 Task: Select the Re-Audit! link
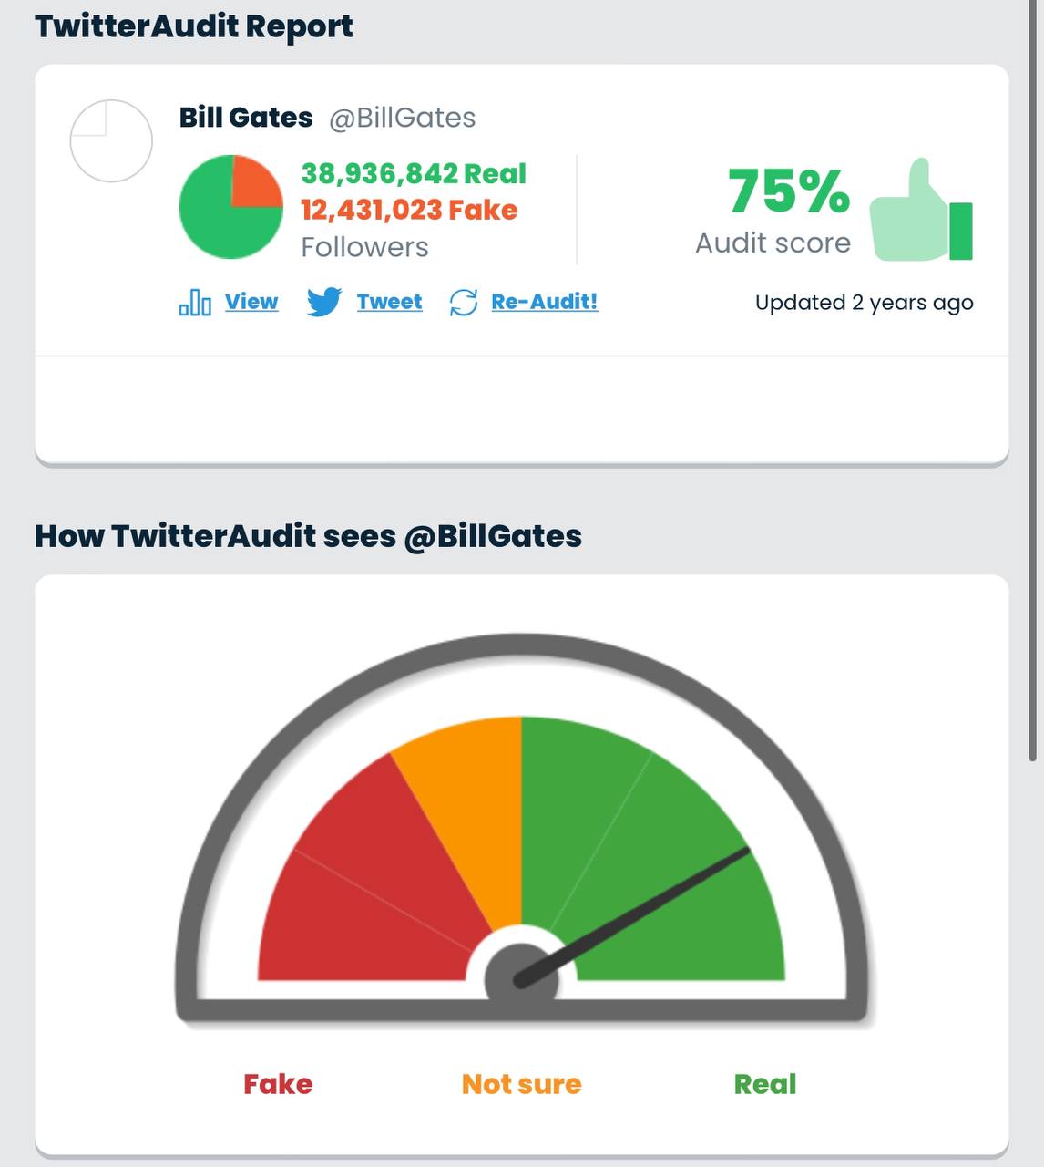coord(545,302)
